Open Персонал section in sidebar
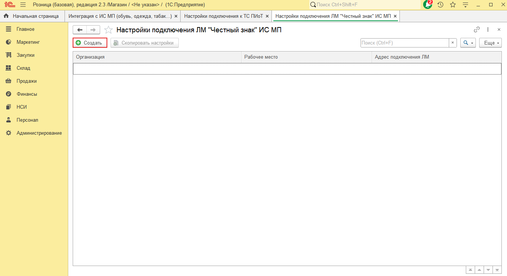 coord(34,120)
